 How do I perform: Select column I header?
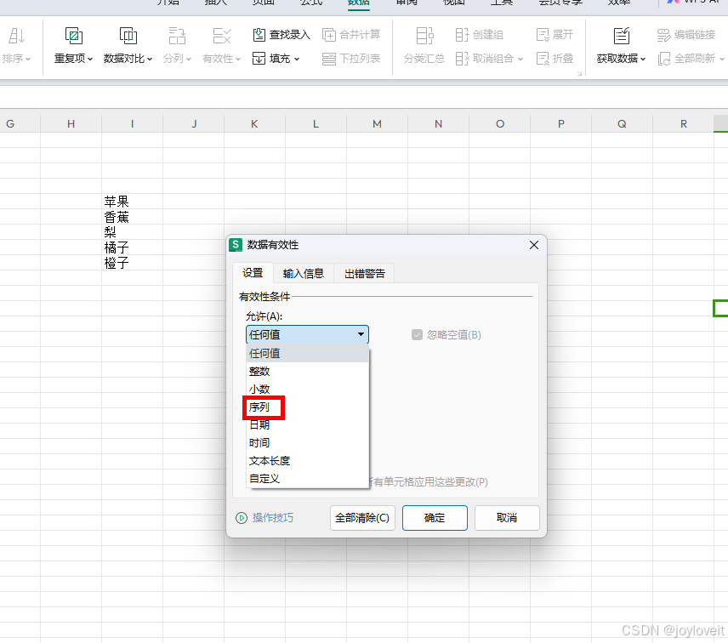coord(133,123)
